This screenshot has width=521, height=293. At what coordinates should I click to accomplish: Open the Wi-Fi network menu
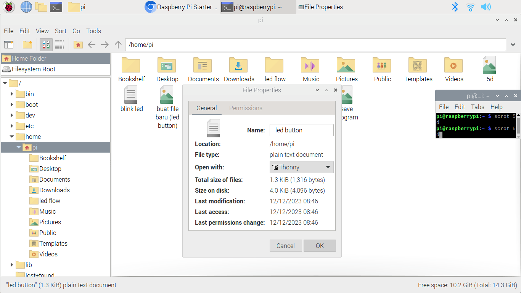pos(470,7)
